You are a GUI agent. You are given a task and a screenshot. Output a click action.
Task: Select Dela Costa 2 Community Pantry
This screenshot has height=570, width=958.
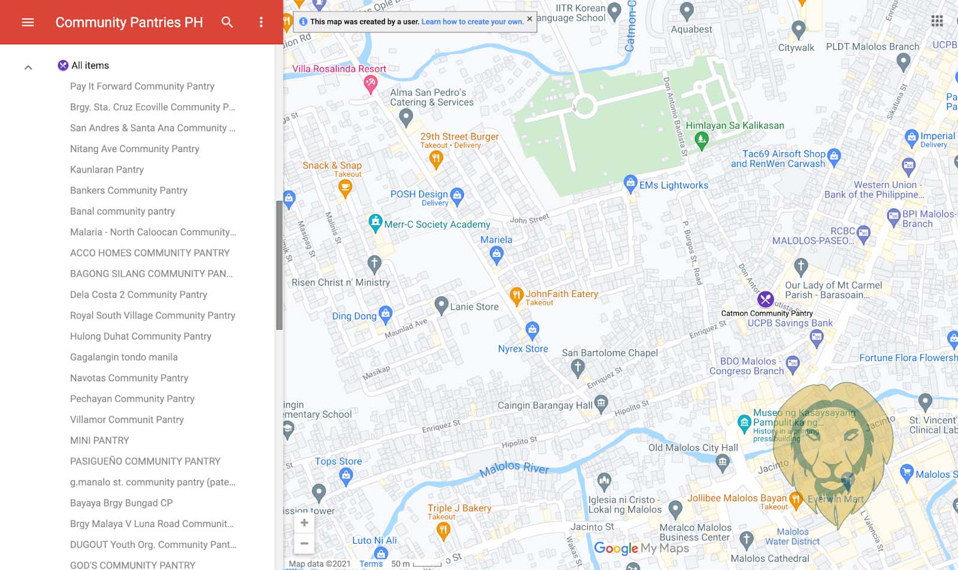138,295
